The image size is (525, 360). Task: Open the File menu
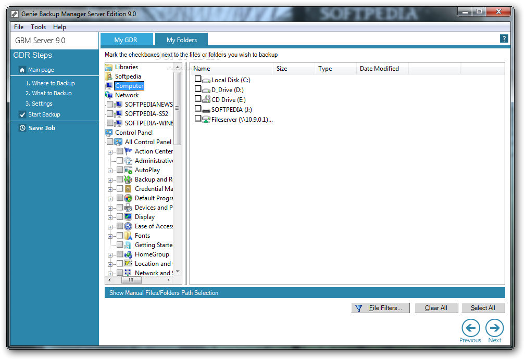[x=19, y=27]
